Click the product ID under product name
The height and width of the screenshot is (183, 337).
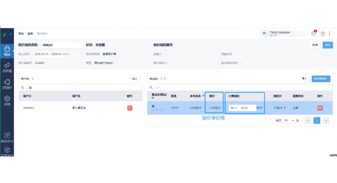(x=158, y=110)
